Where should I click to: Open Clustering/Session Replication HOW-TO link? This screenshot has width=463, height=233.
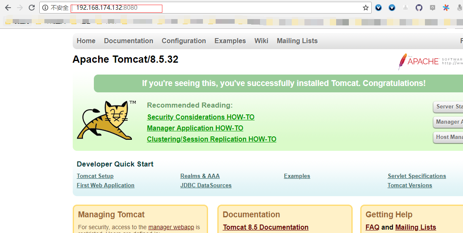pyautogui.click(x=212, y=139)
